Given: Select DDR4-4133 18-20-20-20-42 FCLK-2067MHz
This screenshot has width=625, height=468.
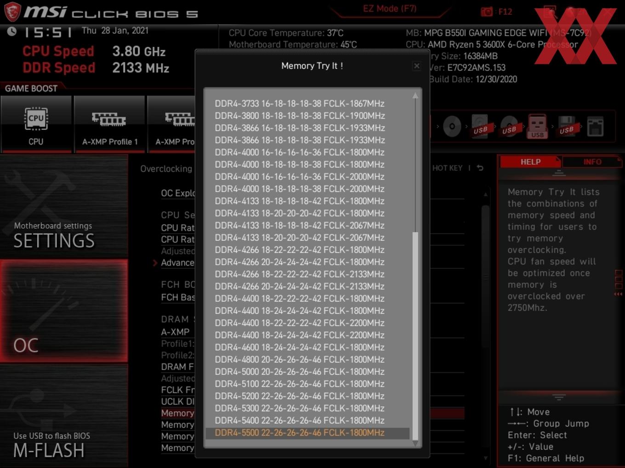Looking at the screenshot, I should tap(300, 238).
